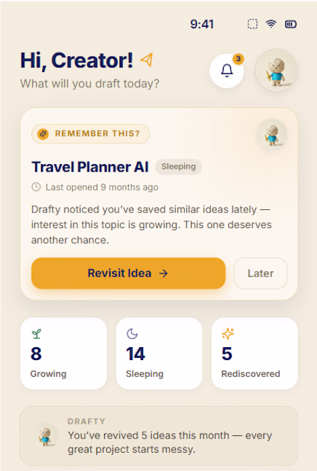
Task: Open the 5 Rediscovered stats card
Action: [255, 353]
